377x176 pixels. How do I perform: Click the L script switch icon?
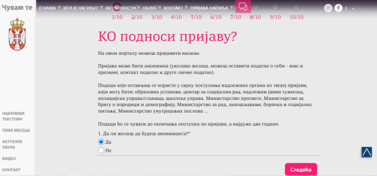click(346, 8)
